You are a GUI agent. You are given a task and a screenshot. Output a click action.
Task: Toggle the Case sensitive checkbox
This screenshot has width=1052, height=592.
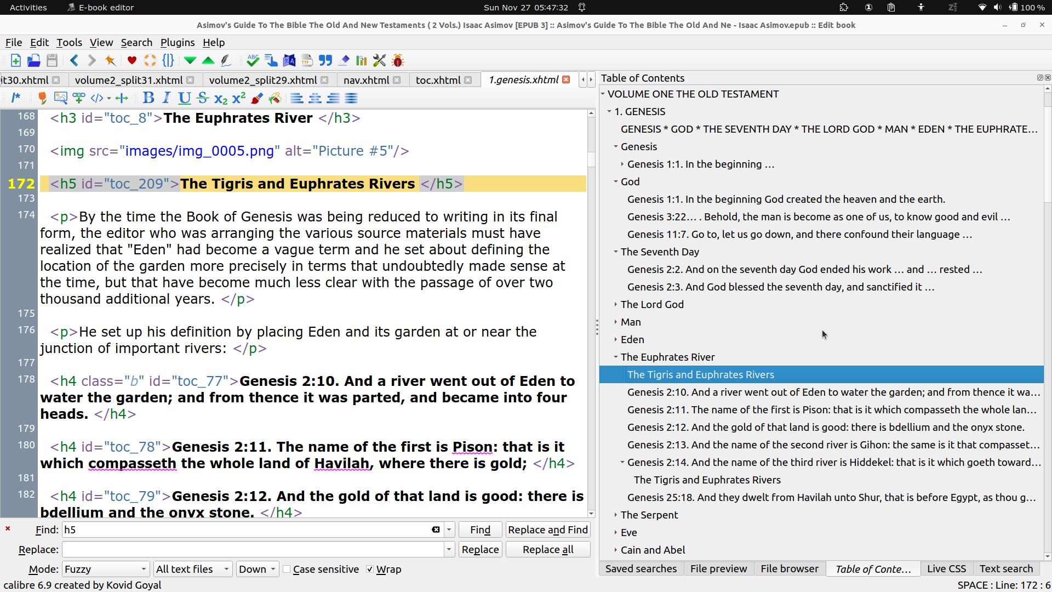(287, 570)
